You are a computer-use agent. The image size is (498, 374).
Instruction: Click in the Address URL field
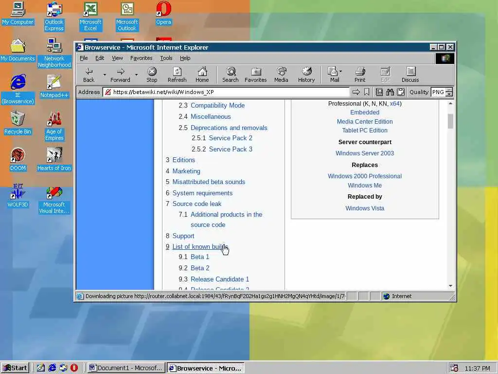[226, 92]
